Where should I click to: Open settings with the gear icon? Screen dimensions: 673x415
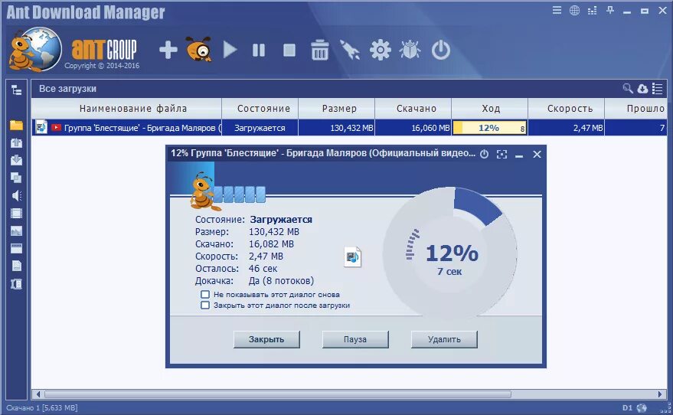[x=381, y=50]
